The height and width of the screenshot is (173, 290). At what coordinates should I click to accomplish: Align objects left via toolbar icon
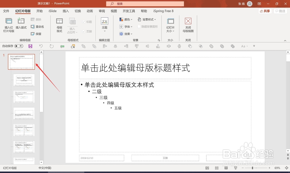tap(105, 46)
